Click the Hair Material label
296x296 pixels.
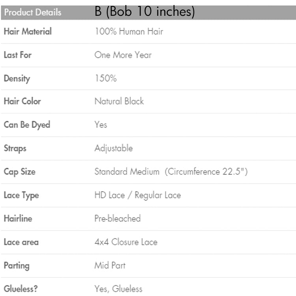tap(28, 32)
